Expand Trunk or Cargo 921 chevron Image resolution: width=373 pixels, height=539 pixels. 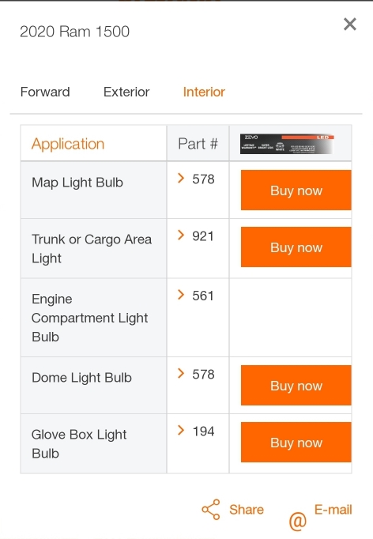(181, 236)
